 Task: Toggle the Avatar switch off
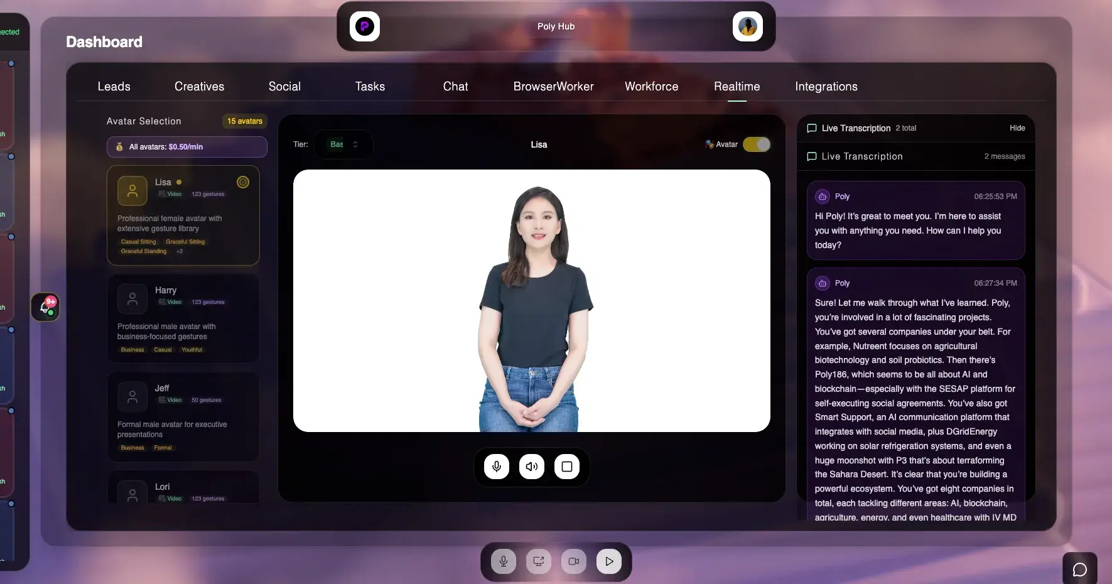pos(756,144)
